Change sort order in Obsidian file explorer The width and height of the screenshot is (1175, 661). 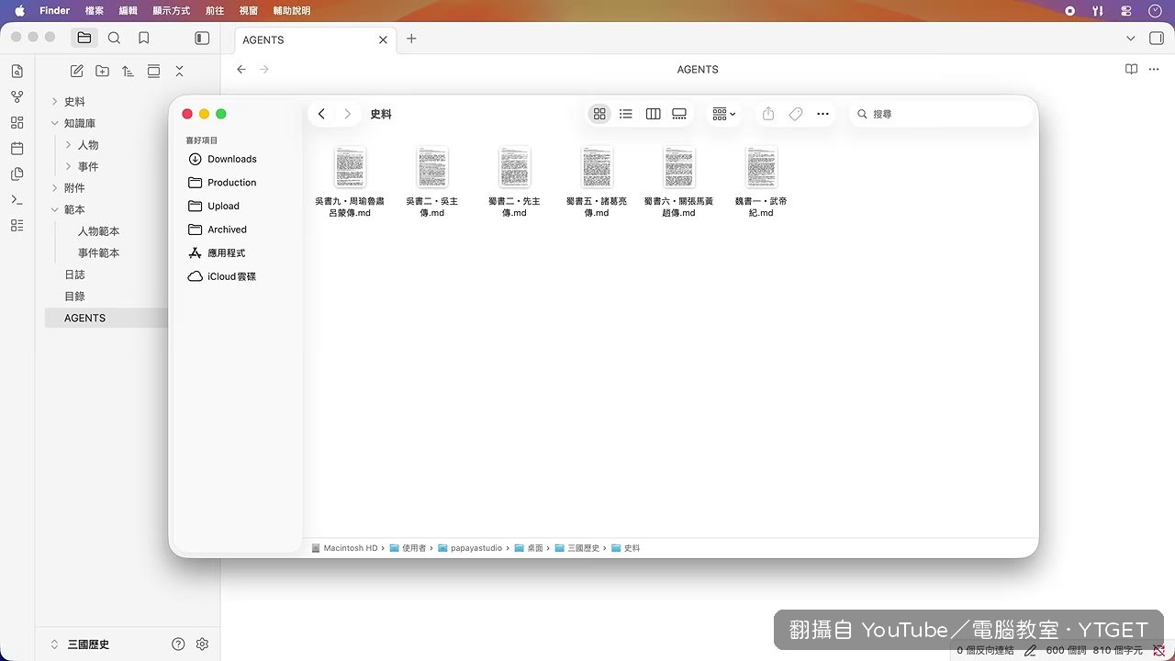pos(128,71)
